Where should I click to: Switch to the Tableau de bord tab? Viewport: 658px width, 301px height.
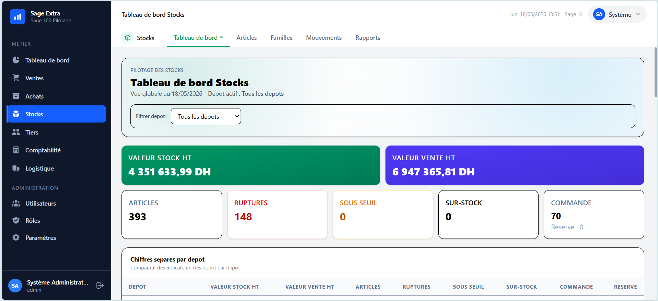point(198,38)
